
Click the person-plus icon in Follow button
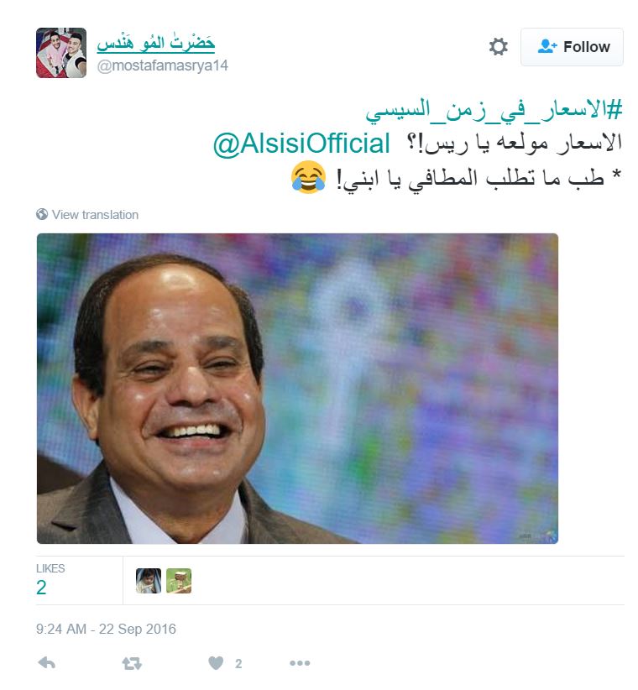547,46
